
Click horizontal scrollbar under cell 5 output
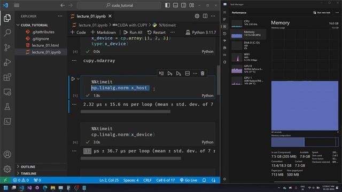(x=126, y=111)
